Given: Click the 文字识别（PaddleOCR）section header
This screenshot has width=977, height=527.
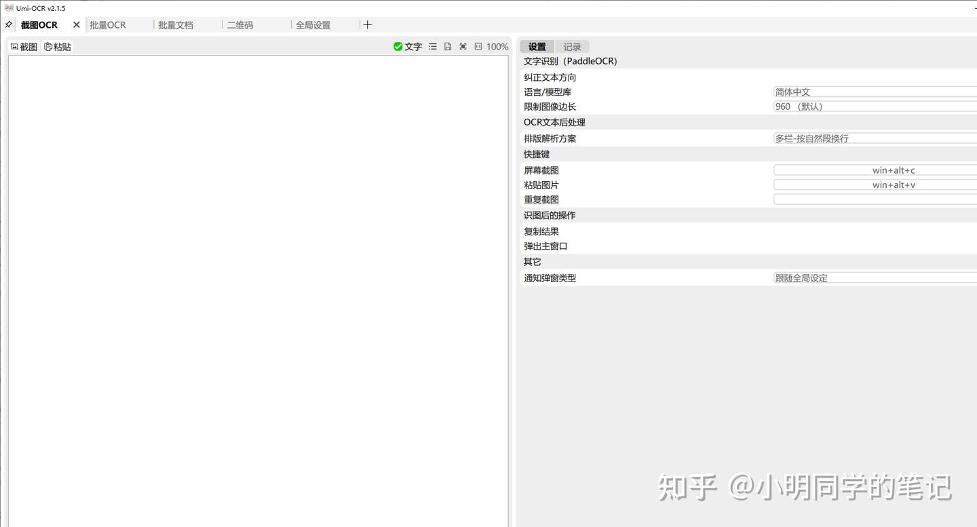Looking at the screenshot, I should [x=570, y=61].
